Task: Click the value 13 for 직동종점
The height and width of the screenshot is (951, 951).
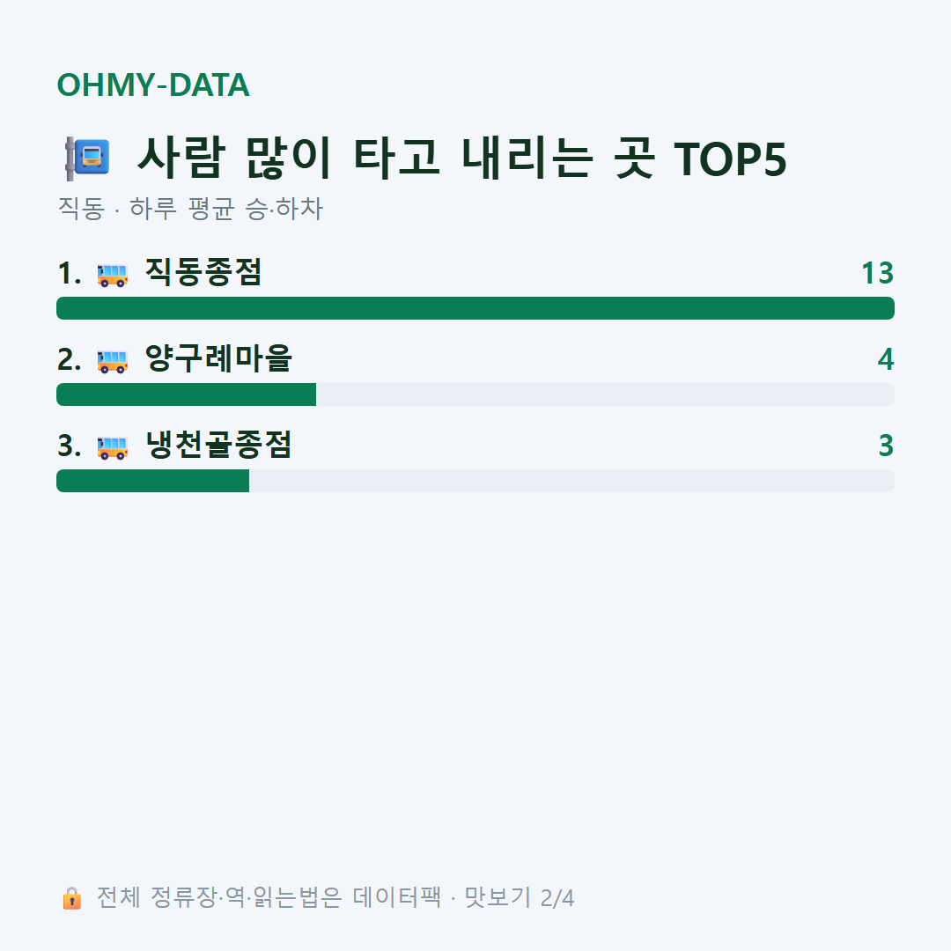Action: pyautogui.click(x=878, y=274)
